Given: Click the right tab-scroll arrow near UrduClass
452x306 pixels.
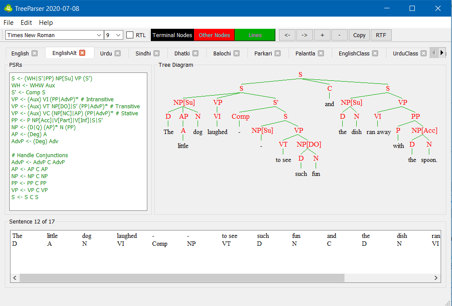Looking at the screenshot, I should point(442,52).
